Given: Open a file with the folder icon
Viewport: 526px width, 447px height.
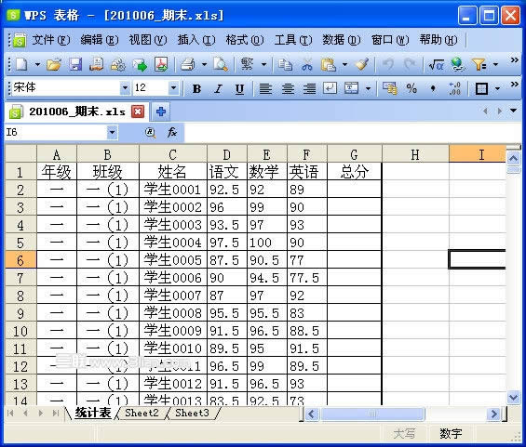Looking at the screenshot, I should (54, 64).
